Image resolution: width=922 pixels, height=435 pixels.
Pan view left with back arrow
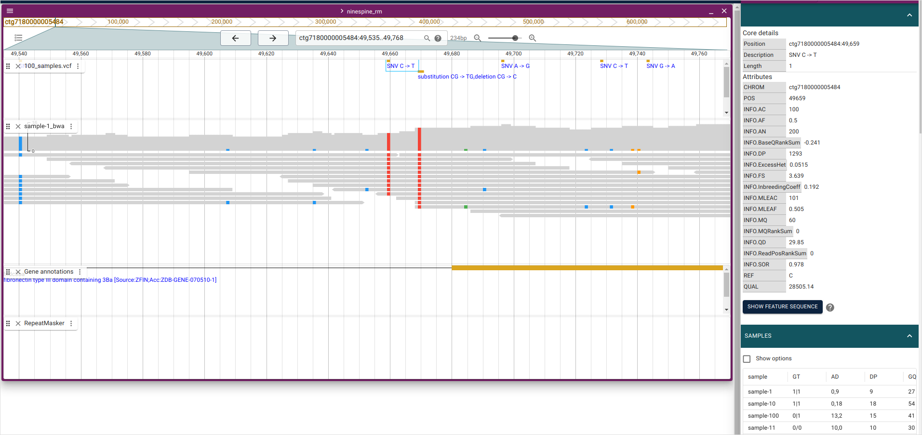235,38
